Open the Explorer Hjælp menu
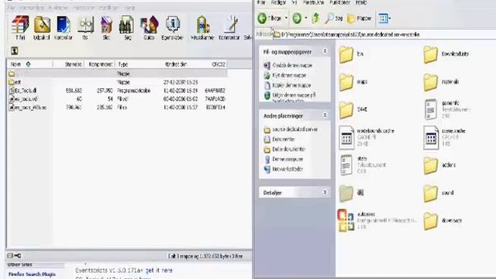This screenshot has width=496, height=279. click(x=361, y=2)
